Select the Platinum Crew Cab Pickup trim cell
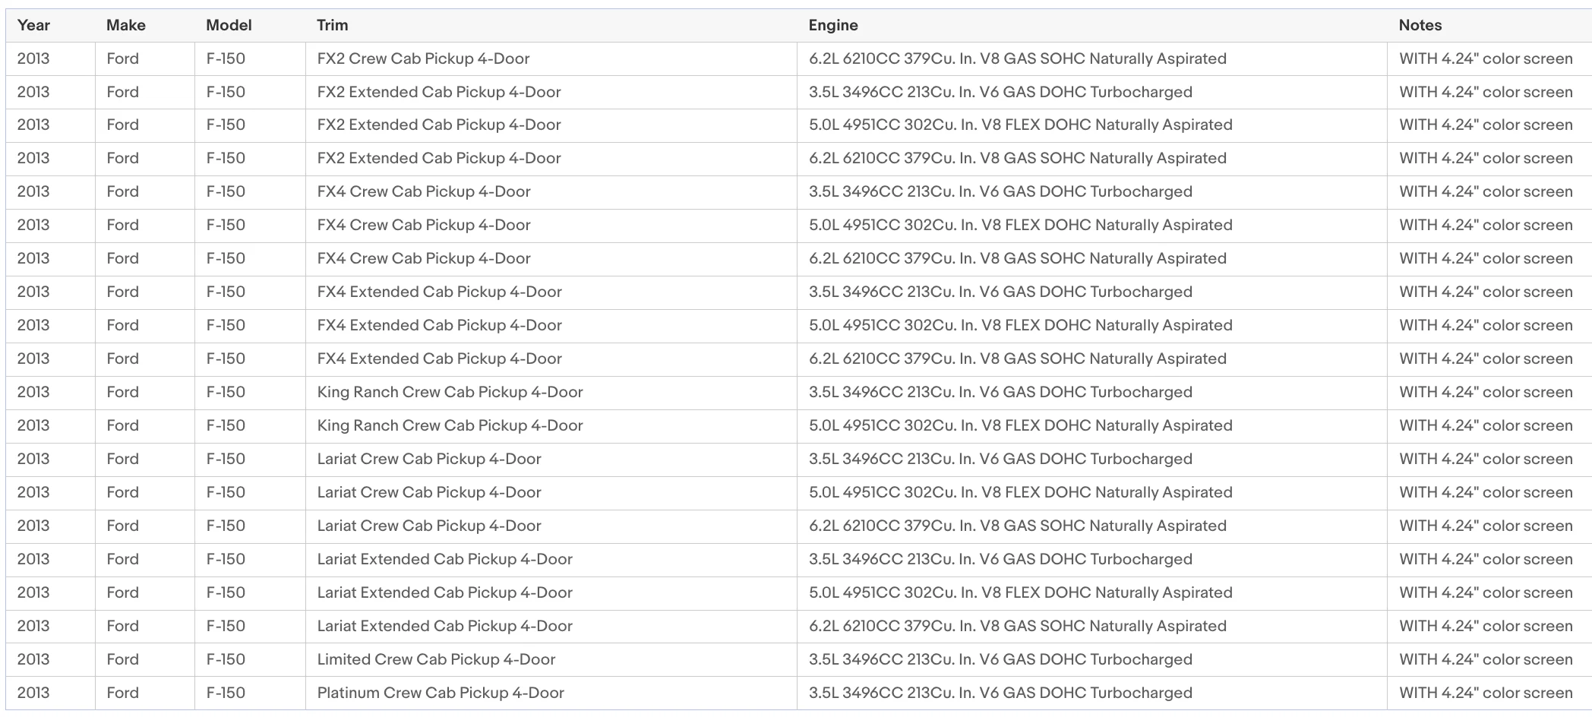 pos(551,693)
